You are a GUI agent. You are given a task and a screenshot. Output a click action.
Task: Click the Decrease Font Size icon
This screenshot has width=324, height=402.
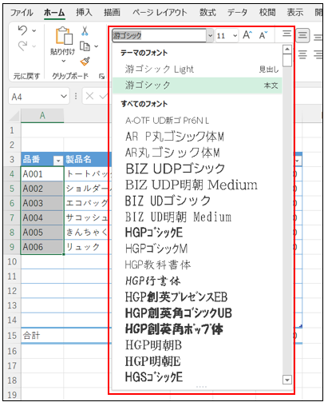point(263,35)
